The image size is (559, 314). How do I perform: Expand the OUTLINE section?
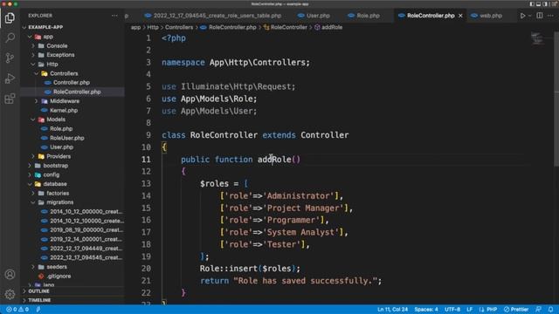point(72,291)
